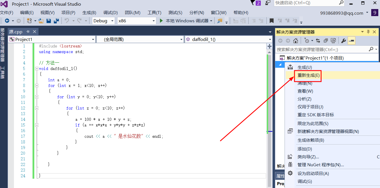The width and height of the screenshot is (380, 188).
Task: Click the new project icon
Action: tap(29, 21)
